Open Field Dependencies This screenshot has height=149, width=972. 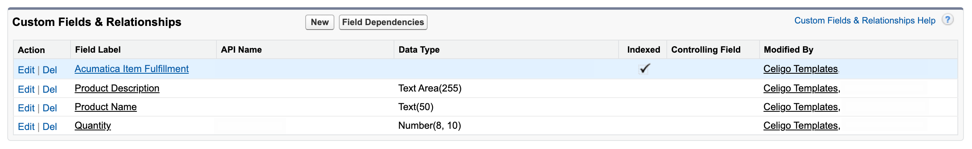pos(383,22)
